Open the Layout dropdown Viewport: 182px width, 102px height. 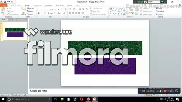tap(31, 8)
